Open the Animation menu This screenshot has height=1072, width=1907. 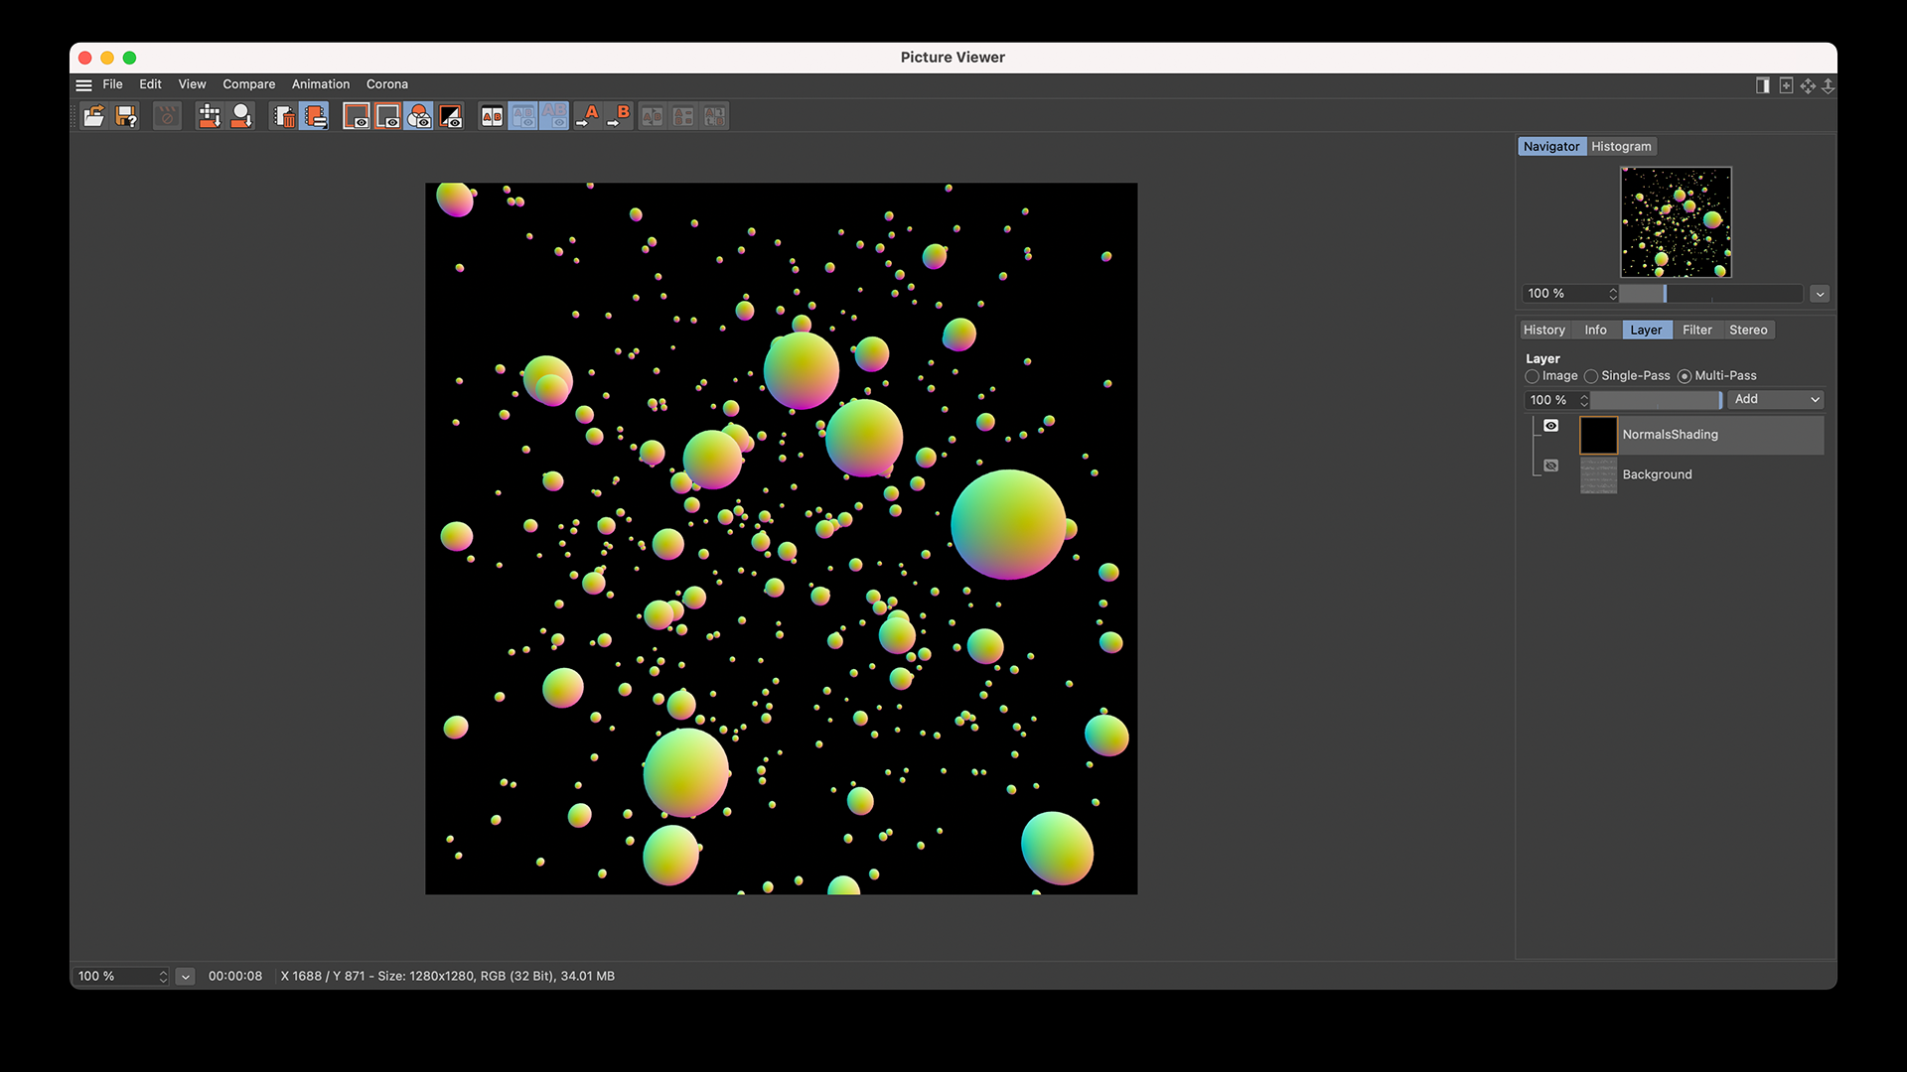(x=320, y=84)
